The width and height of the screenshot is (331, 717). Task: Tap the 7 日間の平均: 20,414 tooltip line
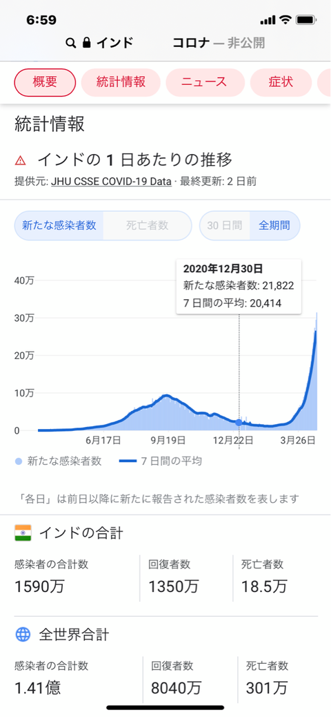point(232,303)
